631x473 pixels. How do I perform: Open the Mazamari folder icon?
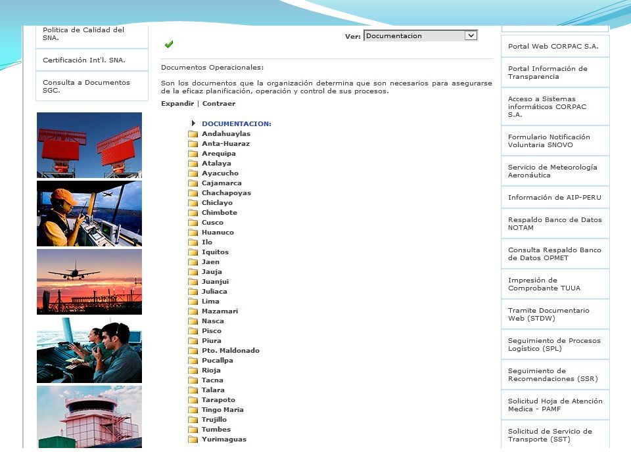193,311
